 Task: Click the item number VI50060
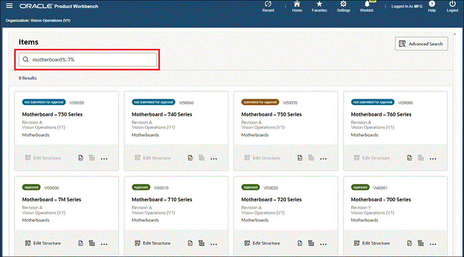[186, 103]
